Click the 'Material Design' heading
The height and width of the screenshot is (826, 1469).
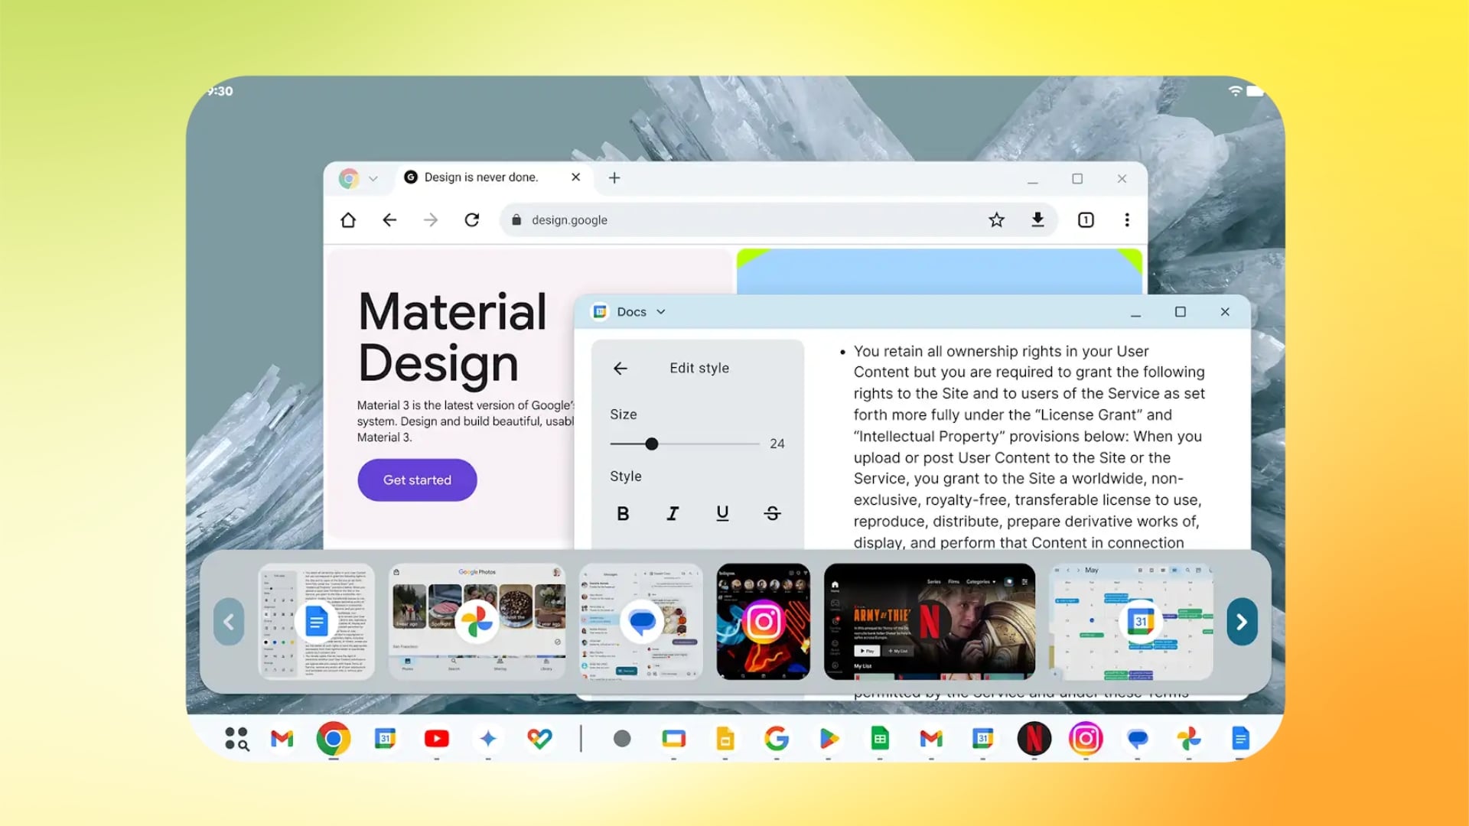click(x=452, y=337)
